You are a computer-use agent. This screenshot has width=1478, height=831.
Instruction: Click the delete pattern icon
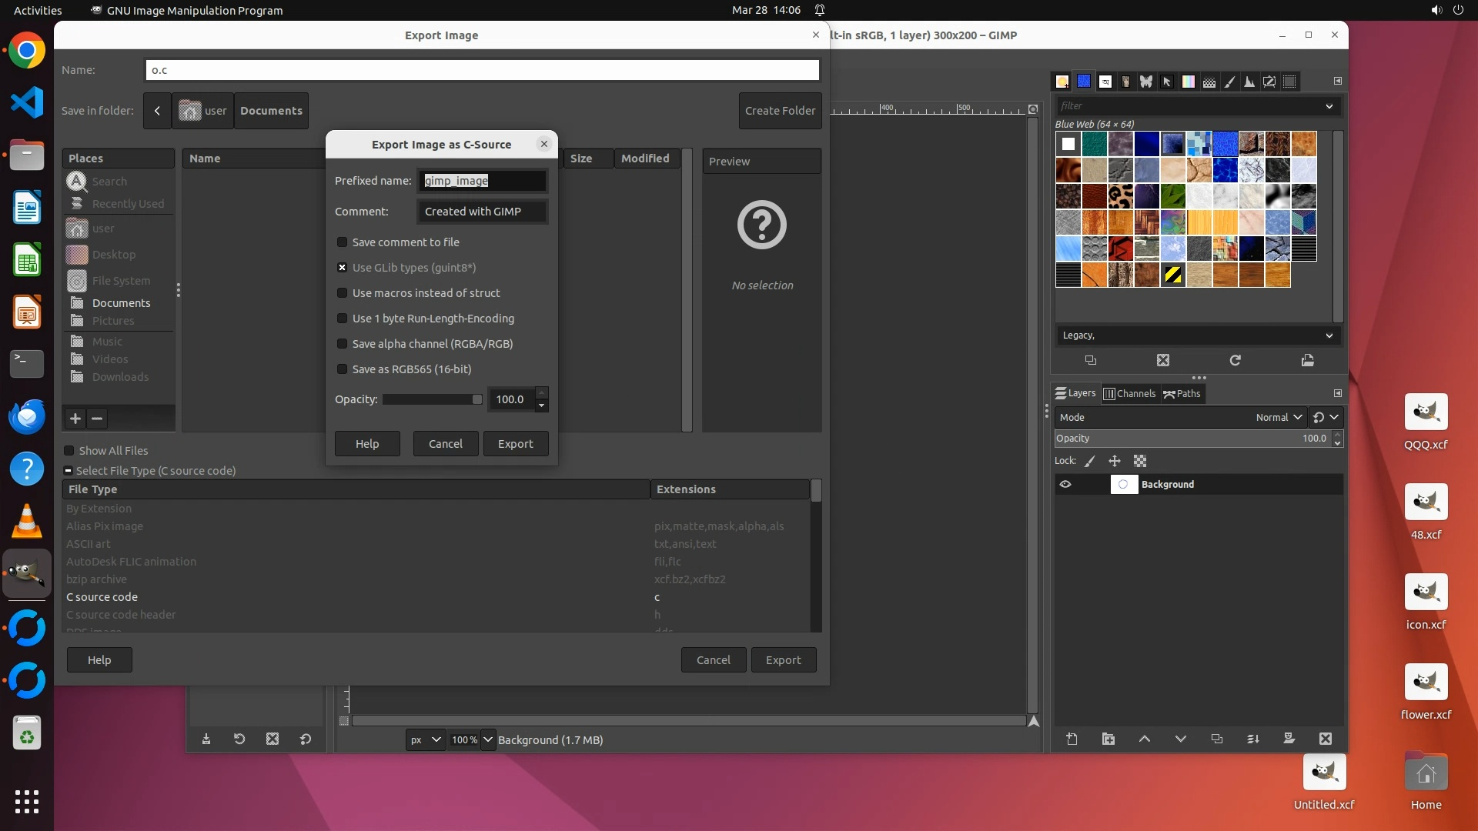1162,360
